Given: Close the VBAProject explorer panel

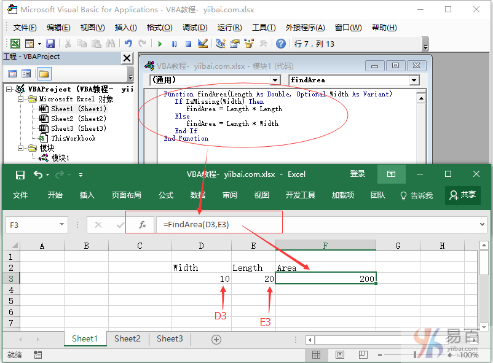Looking at the screenshot, I should coord(127,58).
